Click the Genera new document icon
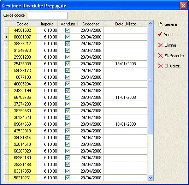189x185 pixels. [160, 24]
